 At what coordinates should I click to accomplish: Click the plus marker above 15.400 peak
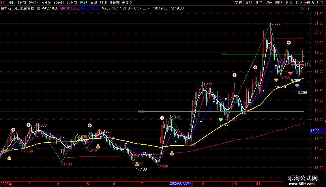tap(13, 130)
